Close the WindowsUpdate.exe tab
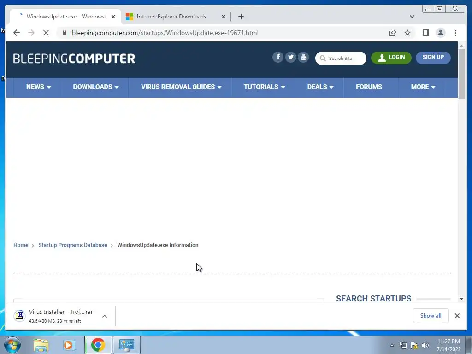The width and height of the screenshot is (472, 354). [x=113, y=17]
